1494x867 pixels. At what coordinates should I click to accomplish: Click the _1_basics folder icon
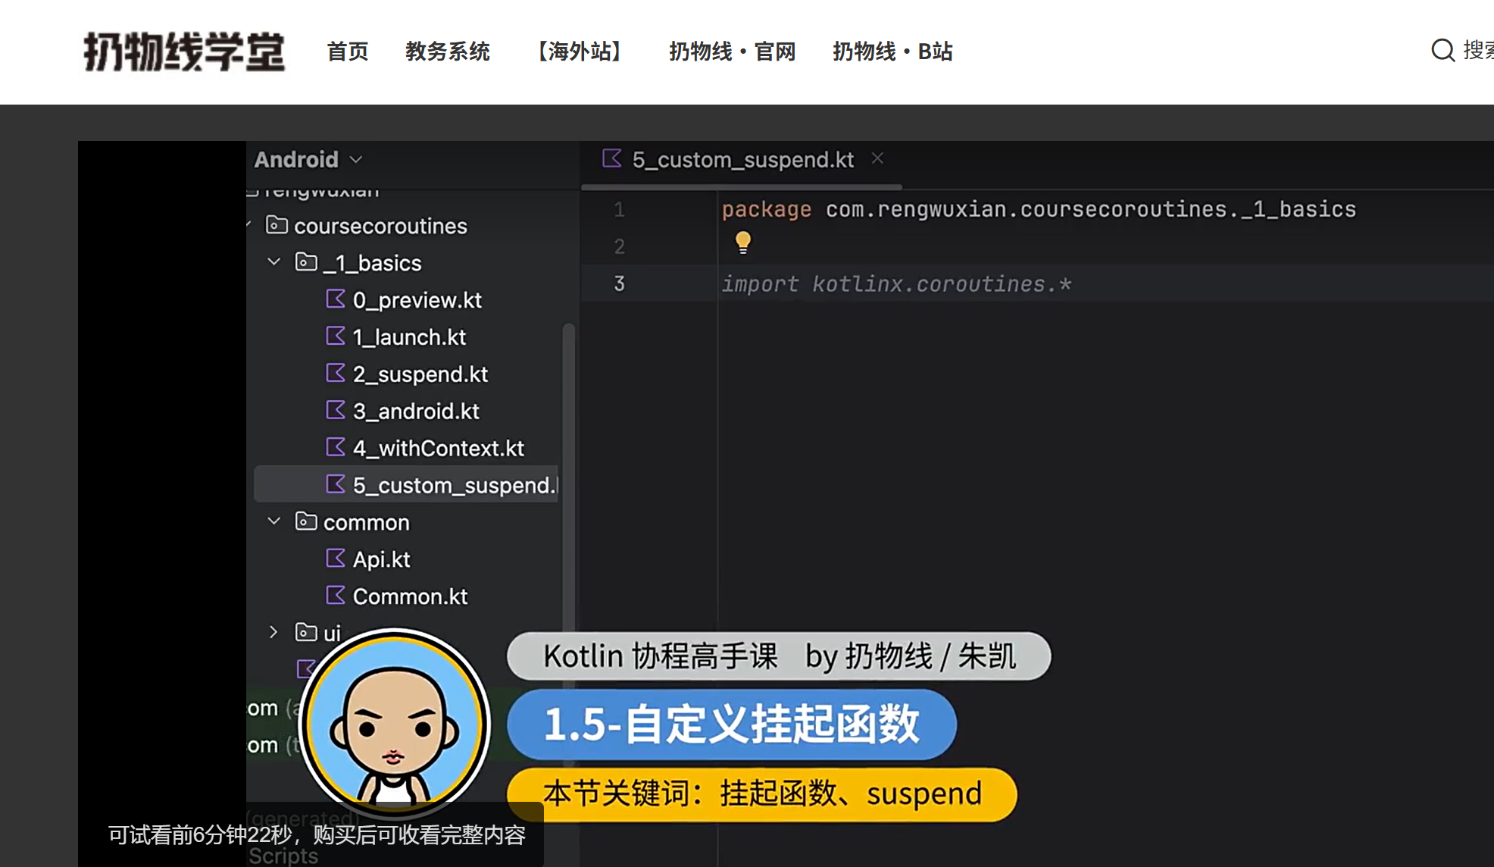pyautogui.click(x=306, y=262)
